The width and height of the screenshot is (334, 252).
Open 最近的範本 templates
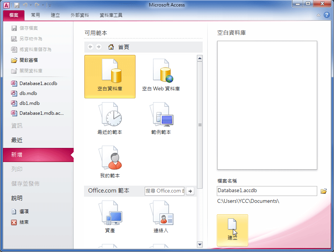click(x=110, y=118)
